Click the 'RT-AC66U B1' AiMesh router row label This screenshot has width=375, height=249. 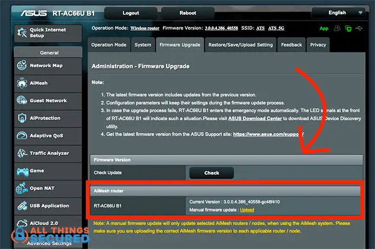point(108,206)
